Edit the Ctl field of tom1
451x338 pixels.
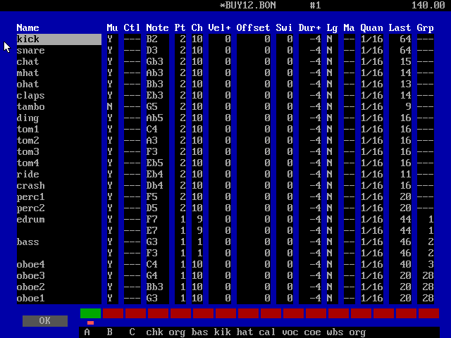pos(132,129)
